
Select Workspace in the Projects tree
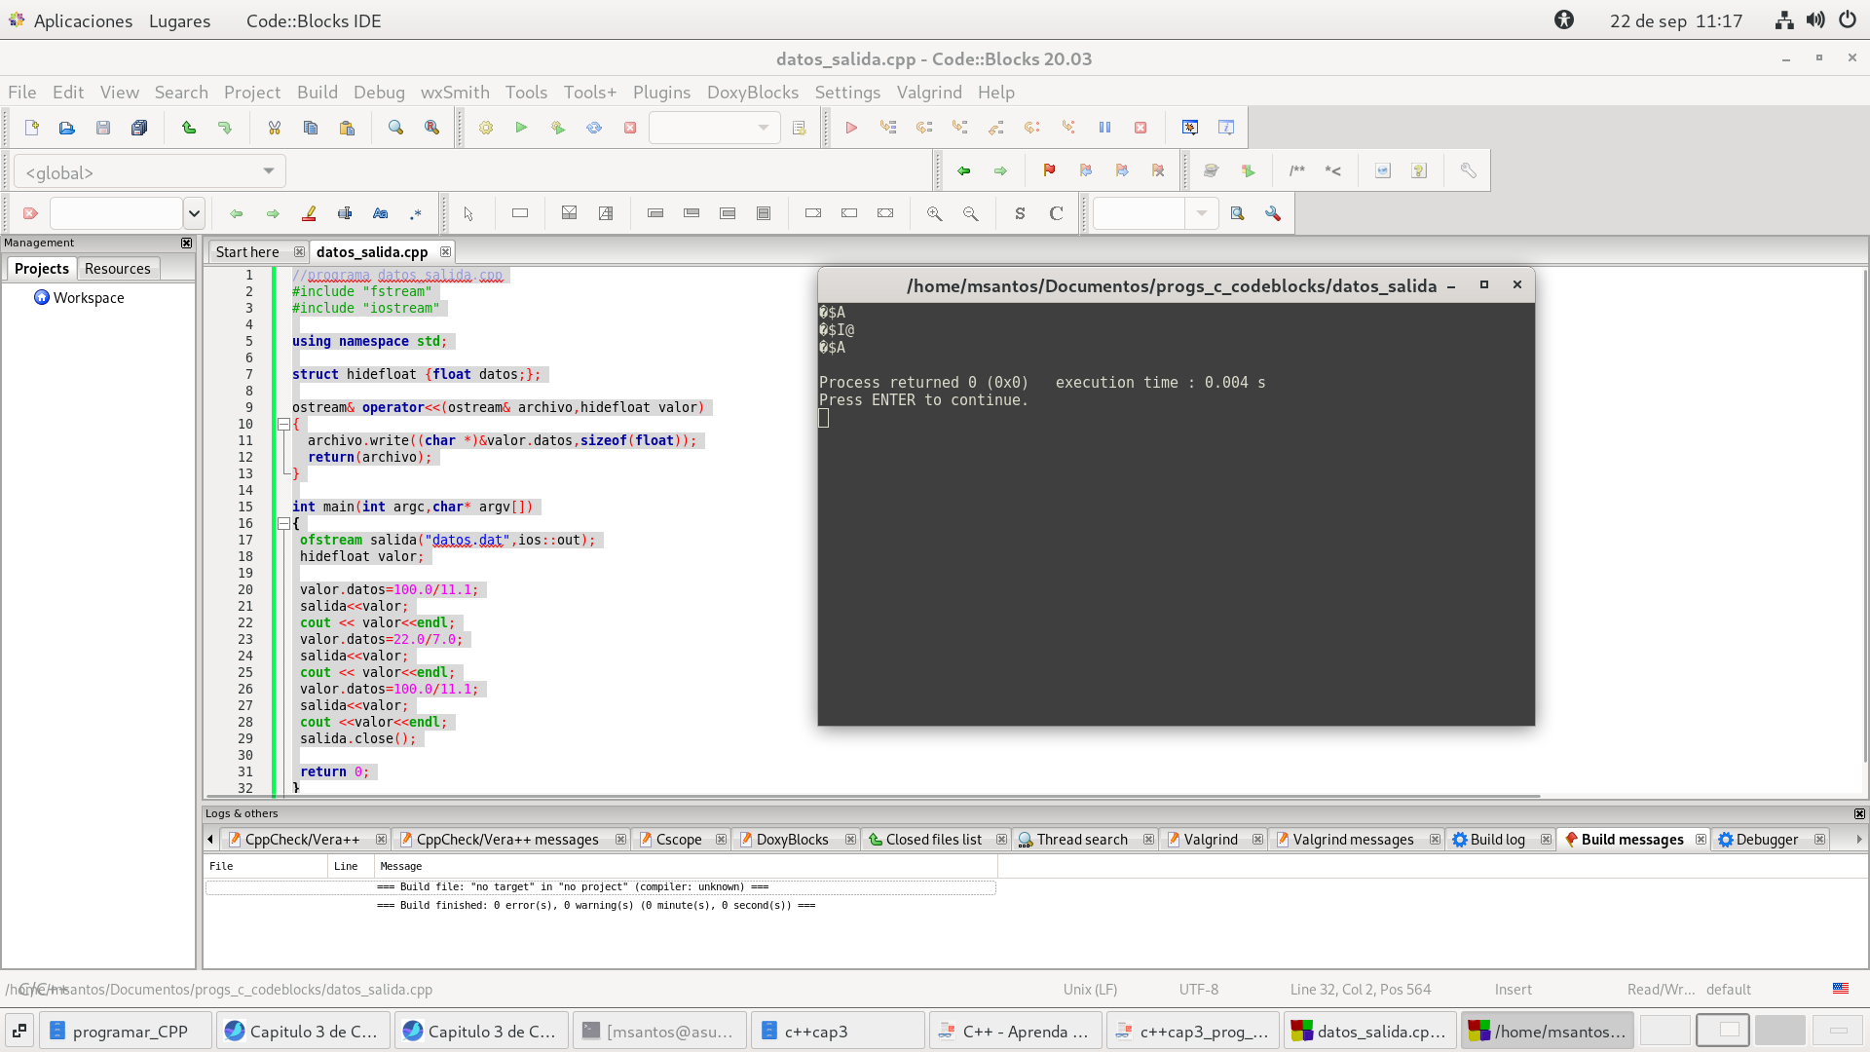pyautogui.click(x=88, y=298)
